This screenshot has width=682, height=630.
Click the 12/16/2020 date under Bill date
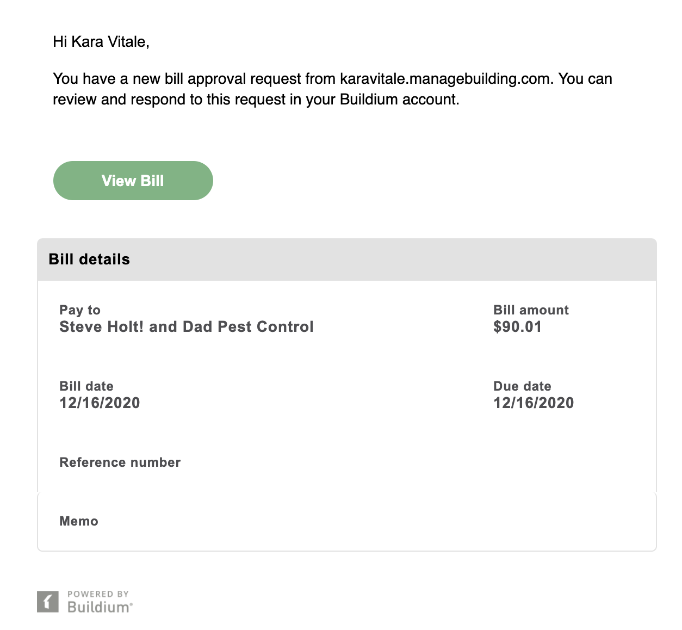pos(100,403)
